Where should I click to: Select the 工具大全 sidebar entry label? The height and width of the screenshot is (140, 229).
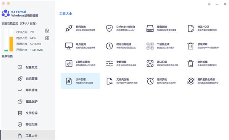pos(32,136)
